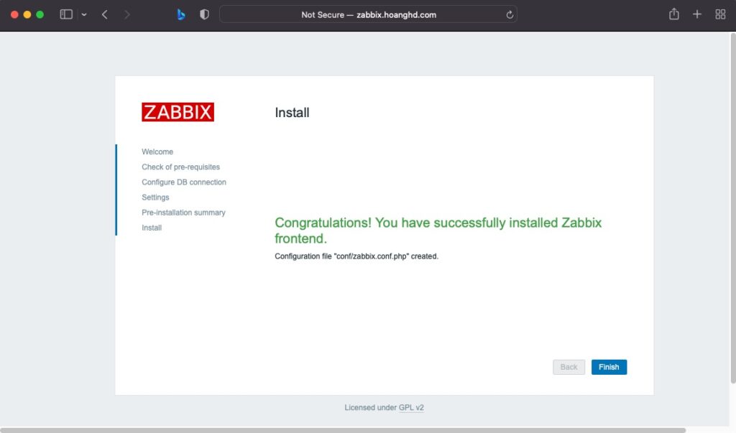Toggle the Safari sidebar icon
736x433 pixels.
(66, 14)
